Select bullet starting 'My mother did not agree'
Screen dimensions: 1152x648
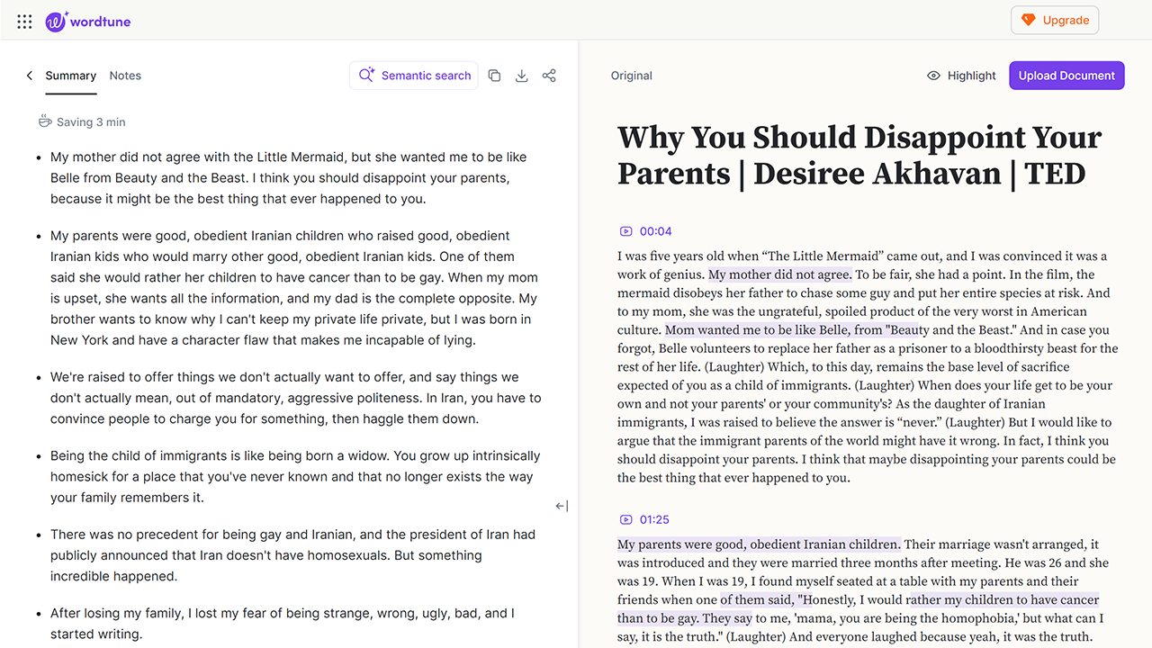288,178
